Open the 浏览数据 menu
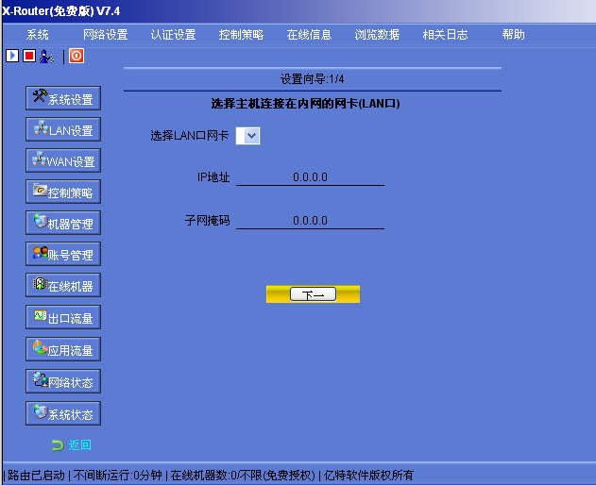The image size is (596, 485). (x=377, y=35)
